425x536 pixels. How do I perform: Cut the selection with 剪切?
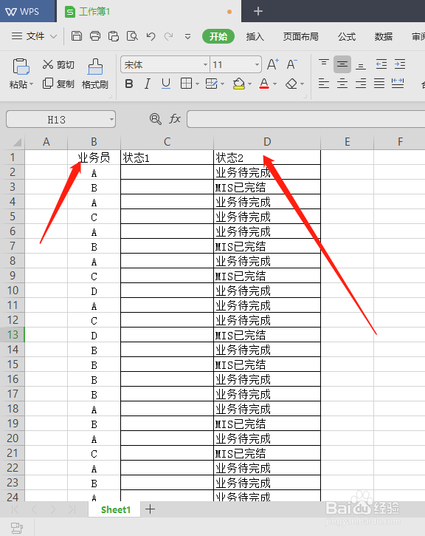(58, 64)
